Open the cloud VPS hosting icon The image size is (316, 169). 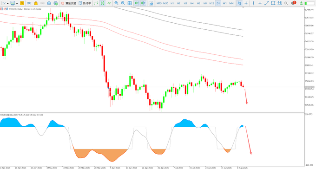coord(49,3)
